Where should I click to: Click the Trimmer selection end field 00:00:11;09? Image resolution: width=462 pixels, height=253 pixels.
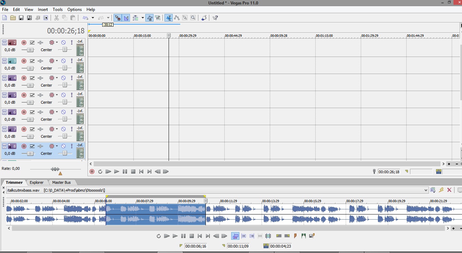tap(238, 246)
